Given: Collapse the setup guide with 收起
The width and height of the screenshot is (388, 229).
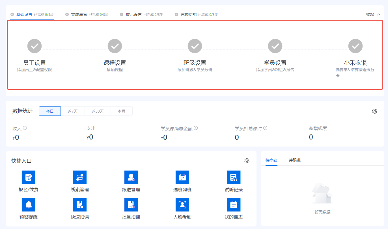Looking at the screenshot, I should coord(373,14).
